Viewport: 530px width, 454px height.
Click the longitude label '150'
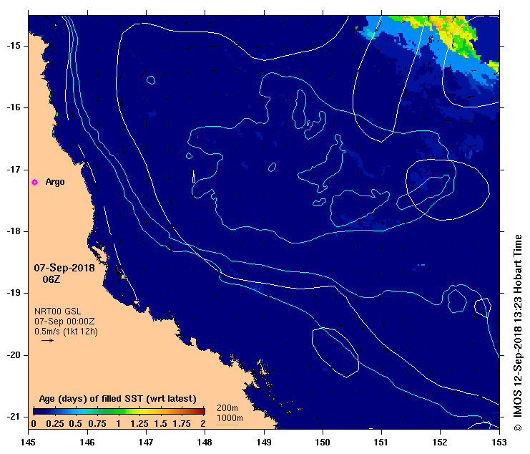[323, 442]
